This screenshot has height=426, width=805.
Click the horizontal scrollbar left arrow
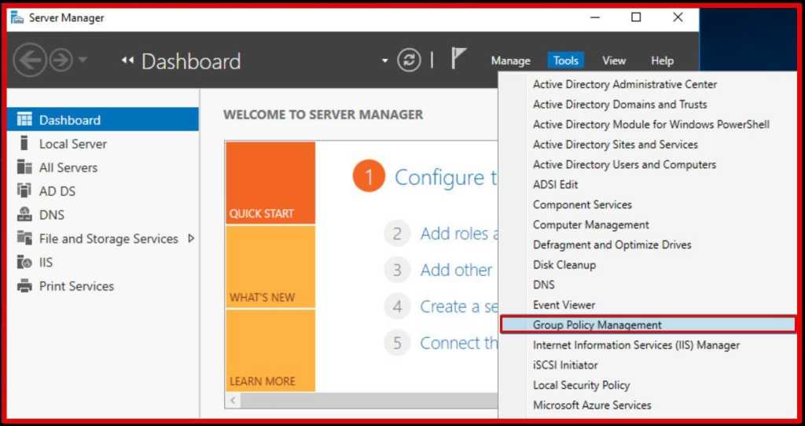pos(233,401)
